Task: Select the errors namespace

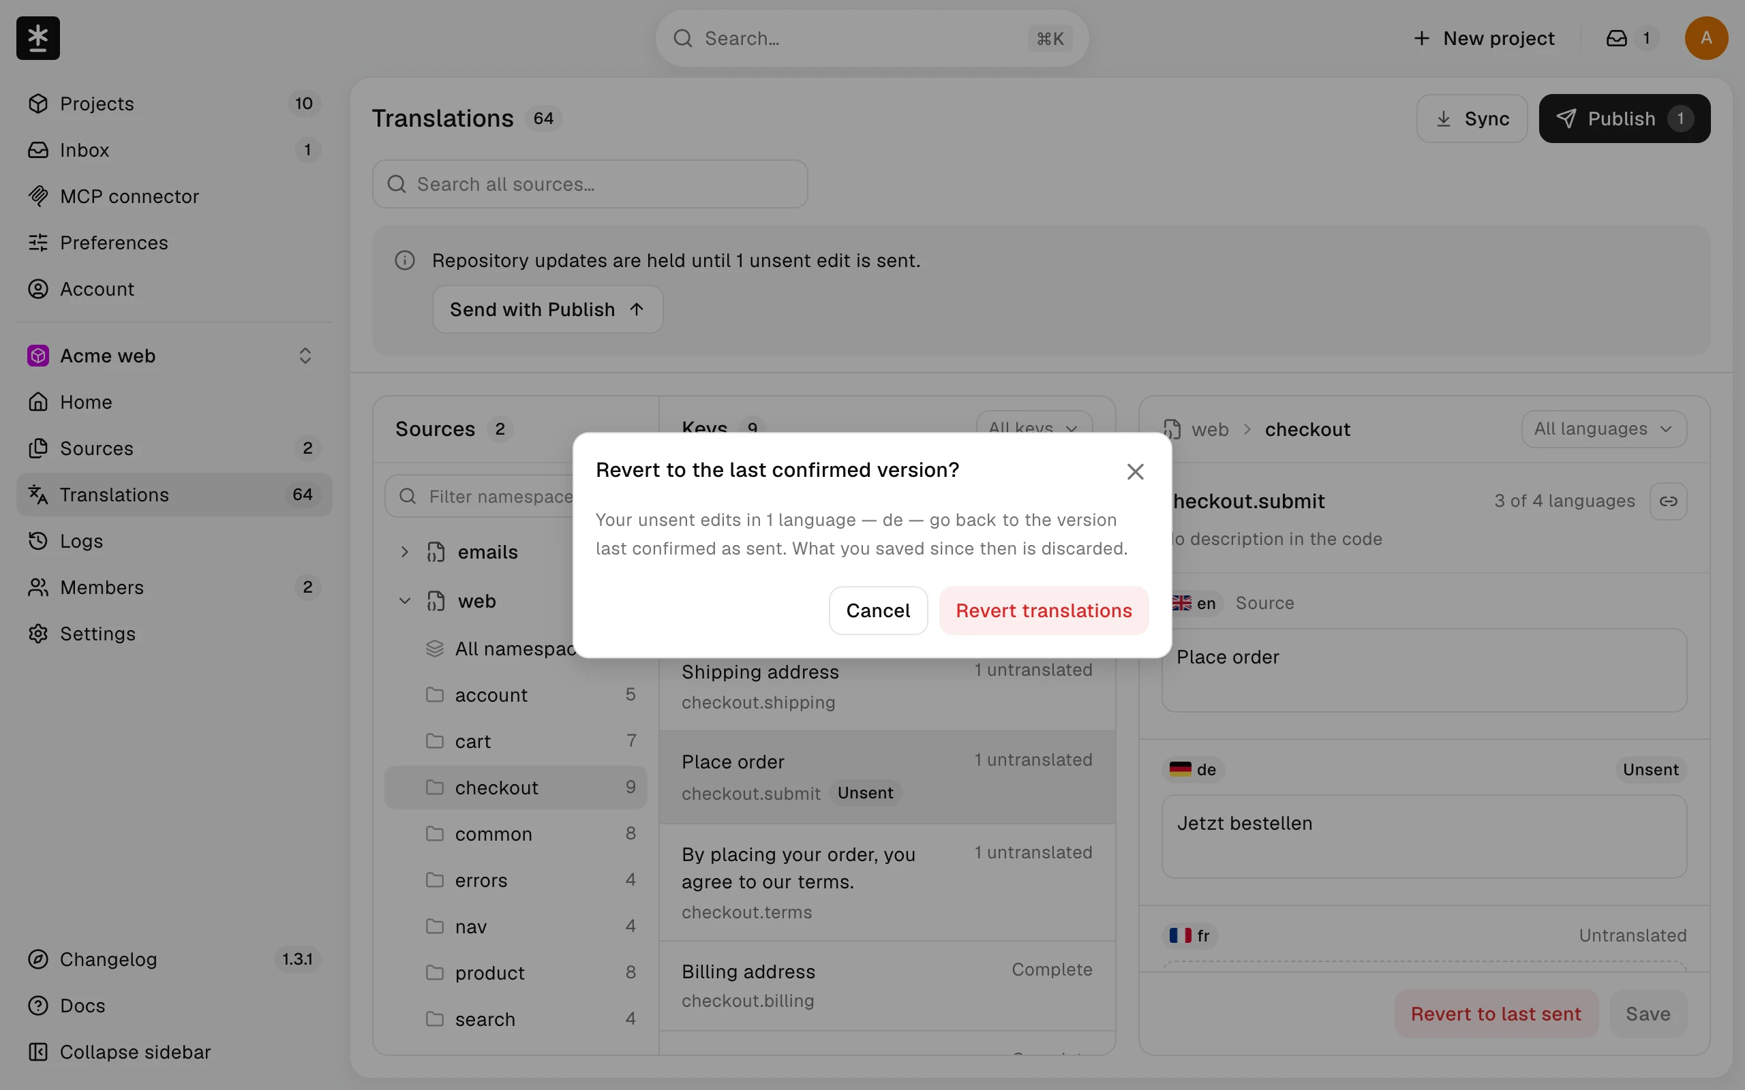Action: [x=515, y=880]
